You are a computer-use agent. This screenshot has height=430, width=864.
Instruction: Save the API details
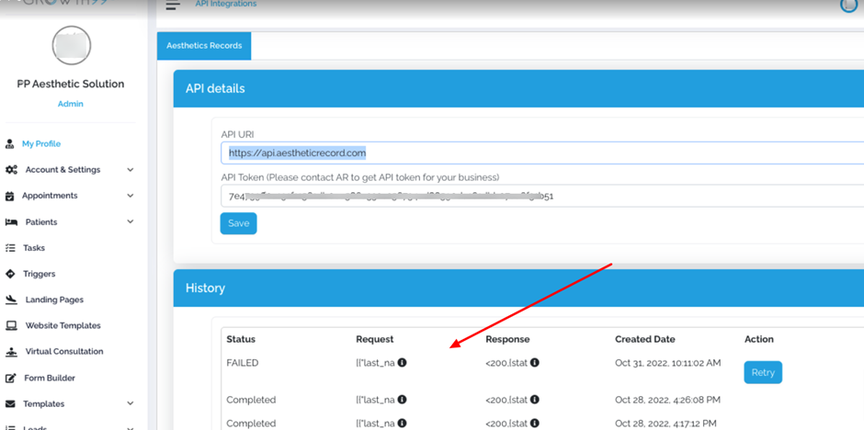239,223
